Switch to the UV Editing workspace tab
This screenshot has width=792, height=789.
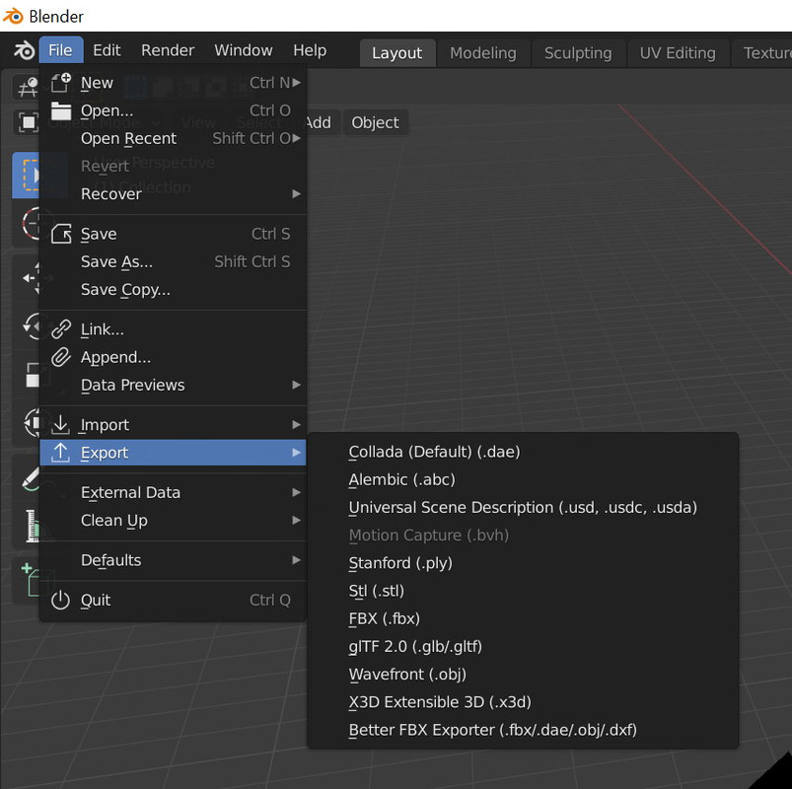(678, 53)
